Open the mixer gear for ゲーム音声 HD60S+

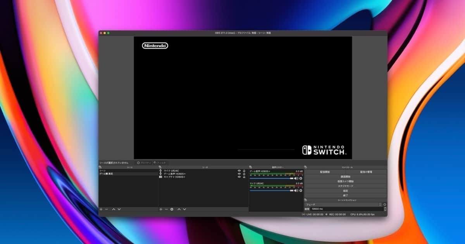coord(301,179)
